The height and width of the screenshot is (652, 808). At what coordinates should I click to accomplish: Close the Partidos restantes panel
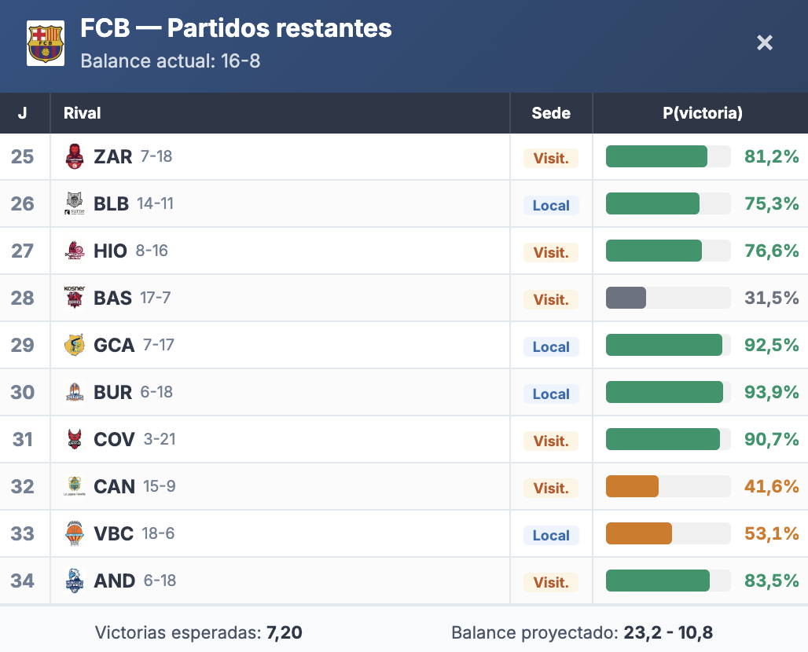[x=765, y=43]
